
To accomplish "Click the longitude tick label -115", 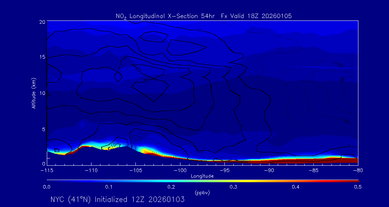I will tap(47, 171).
